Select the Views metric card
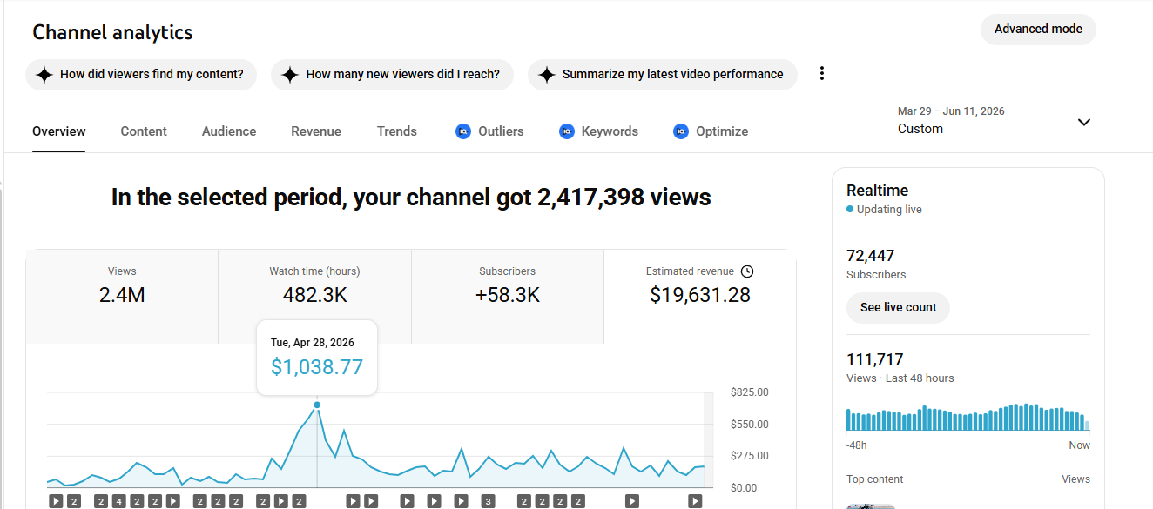 122,296
